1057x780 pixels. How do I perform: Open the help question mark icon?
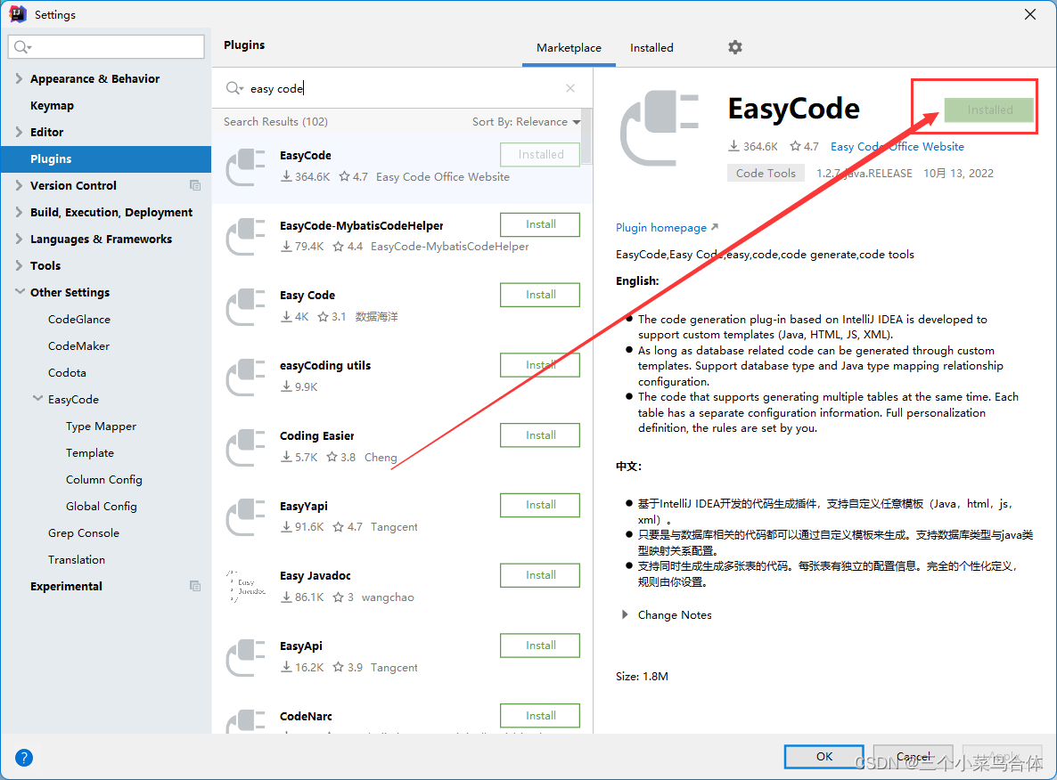coord(23,758)
